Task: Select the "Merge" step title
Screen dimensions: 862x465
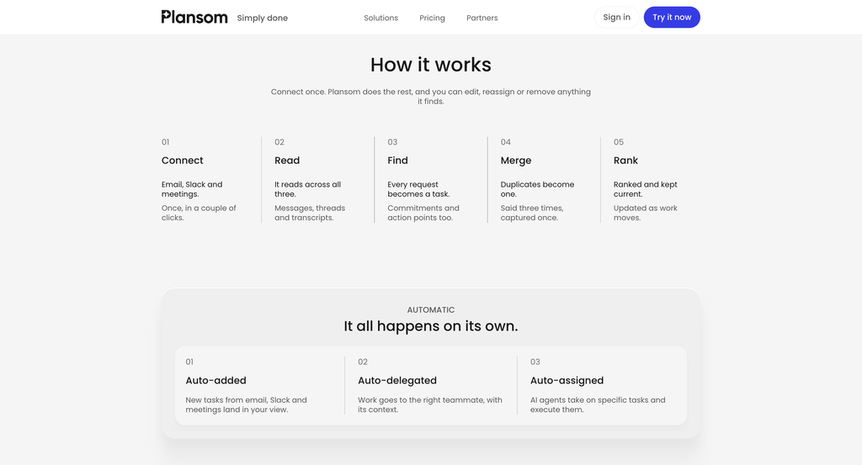Action: pyautogui.click(x=516, y=161)
